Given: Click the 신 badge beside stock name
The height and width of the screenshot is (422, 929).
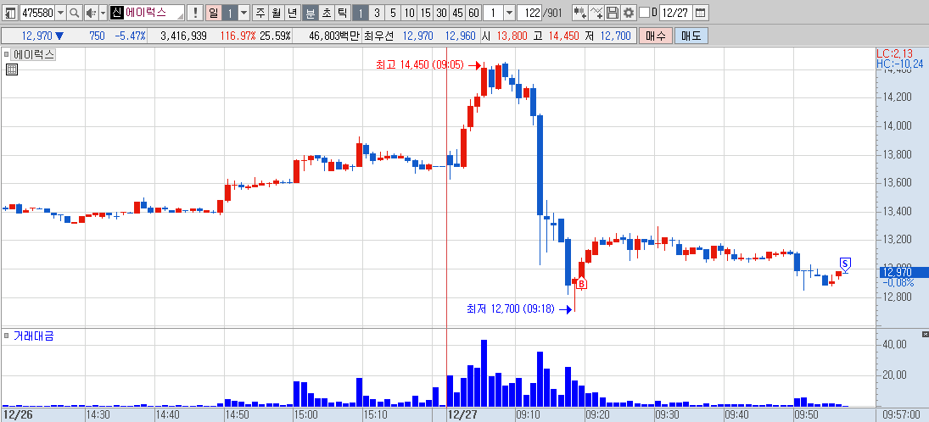Looking at the screenshot, I should pos(116,13).
